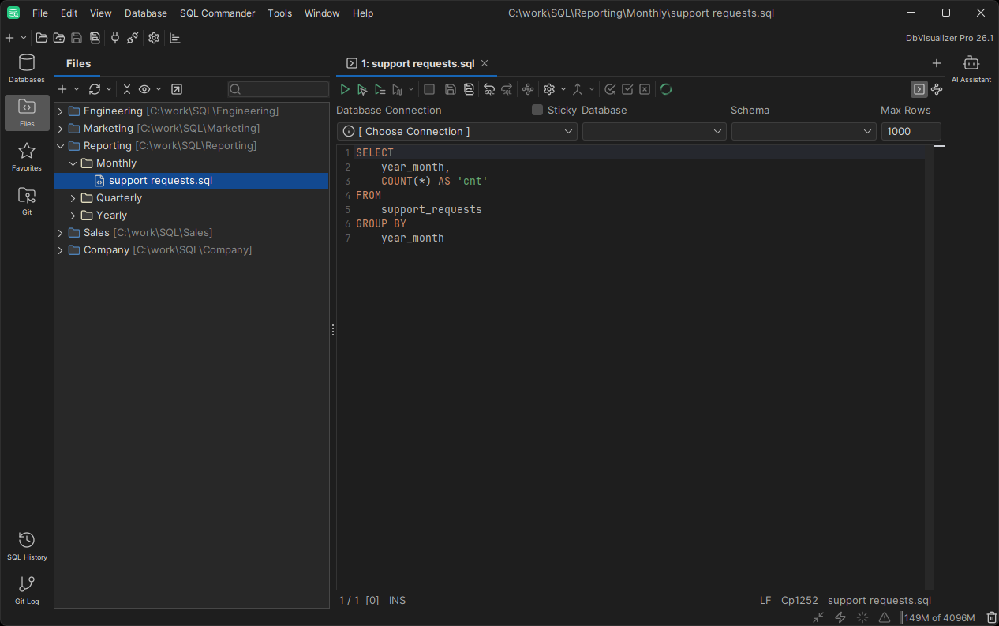Toggle the eye visibility filter in Files

coord(144,89)
